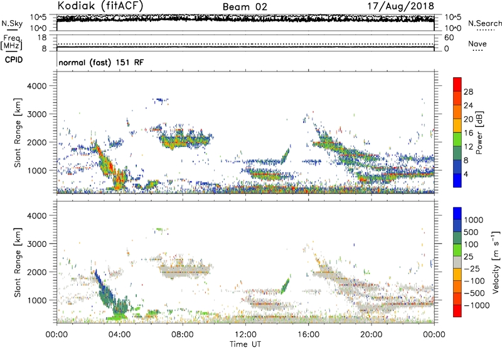Click Velocity colorbar tick value 1000
Screen dimensions: 502x348
pos(474,220)
